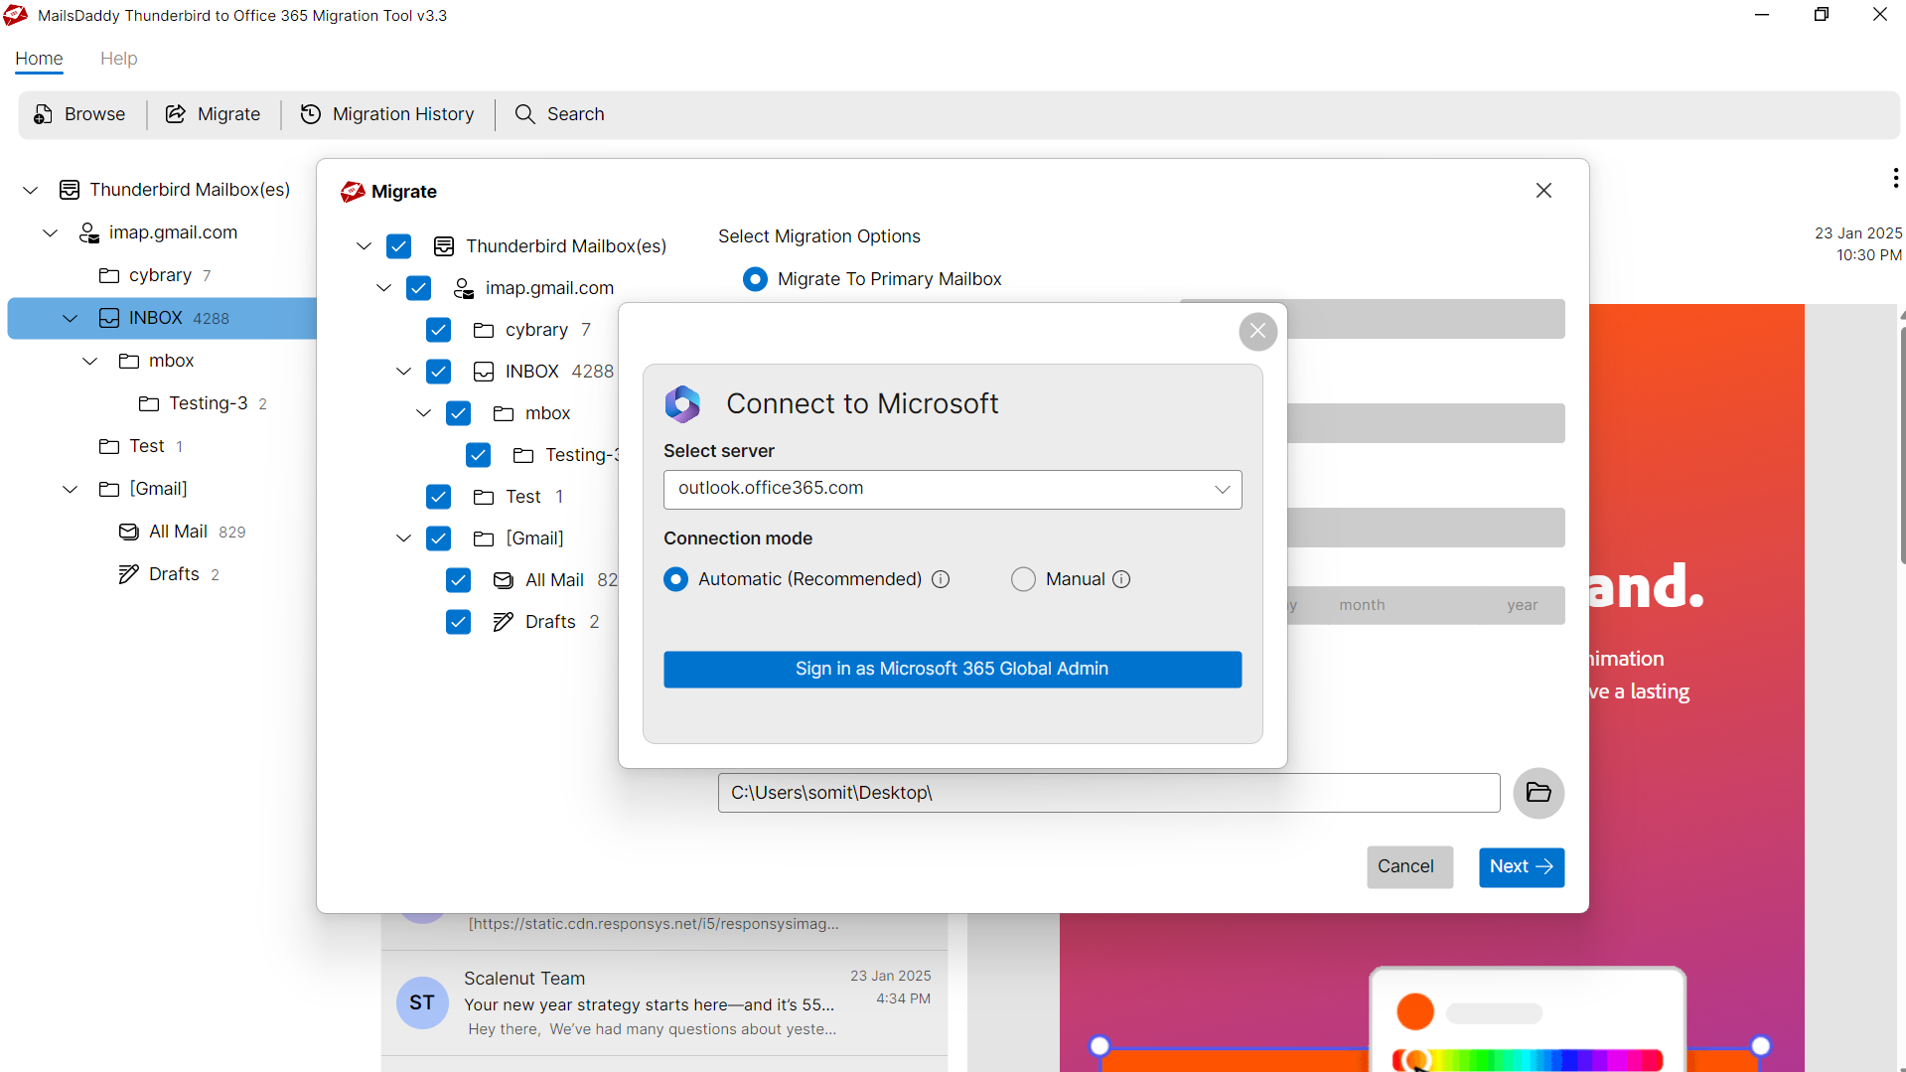Image resolution: width=1906 pixels, height=1072 pixels.
Task: Click the browse folder icon next to the path field
Action: coord(1539,793)
